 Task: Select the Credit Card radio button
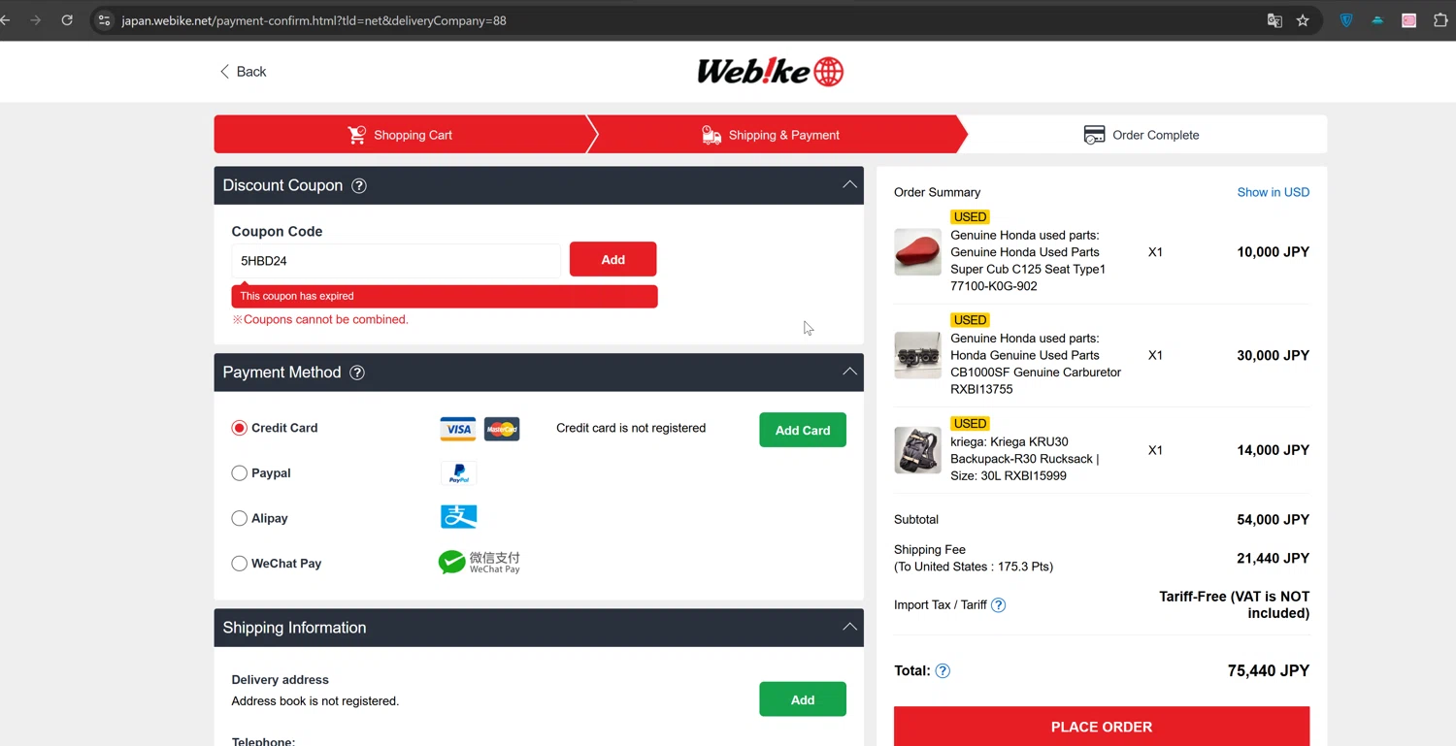[239, 428]
